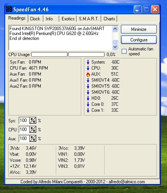The image size is (167, 193).
Task: Click the 'Vbat: 0,00V' voltage reading
Action: (x=23, y=154)
